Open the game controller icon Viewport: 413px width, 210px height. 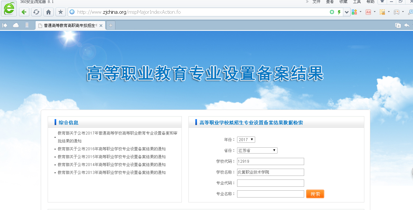click(x=397, y=12)
